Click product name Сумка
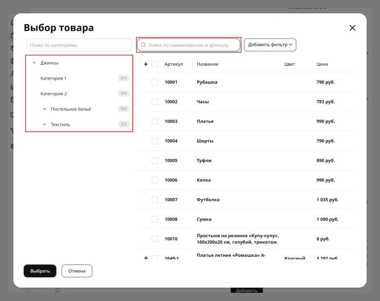 click(x=204, y=219)
